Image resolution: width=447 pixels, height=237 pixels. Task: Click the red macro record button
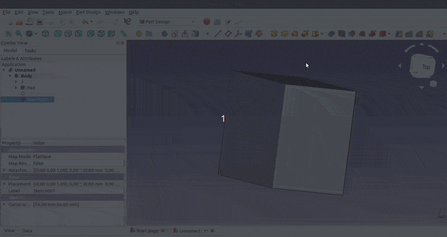[x=207, y=21]
